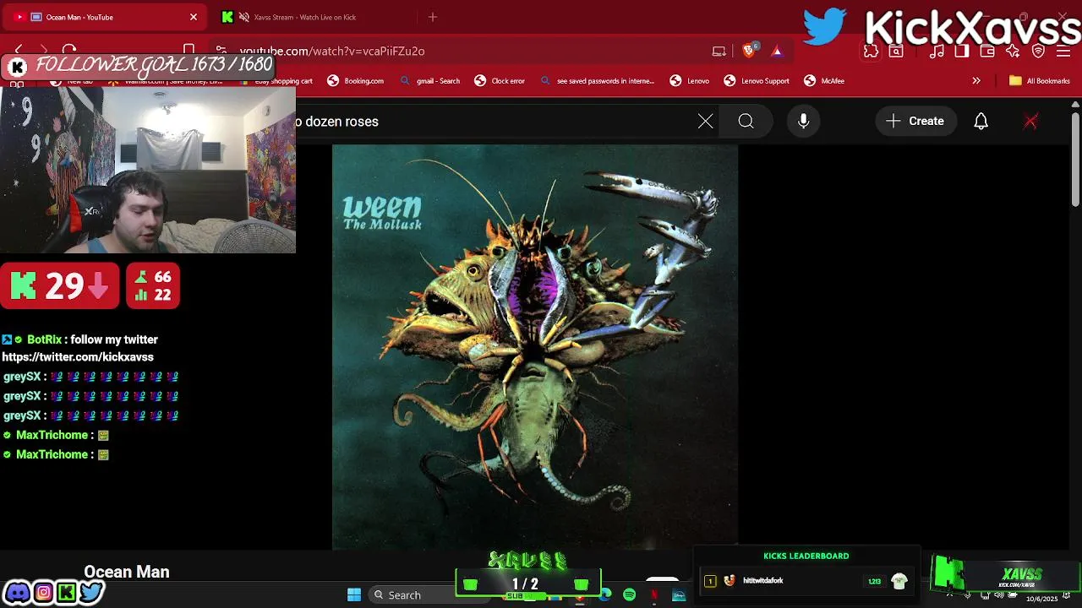The width and height of the screenshot is (1082, 608).
Task: Open the Brave Rewards triangle icon
Action: tap(777, 51)
